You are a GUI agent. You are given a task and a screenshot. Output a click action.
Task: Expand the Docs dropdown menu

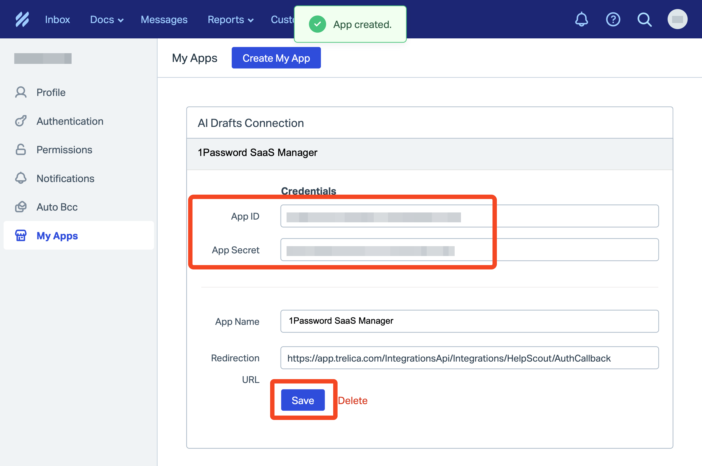[x=107, y=20]
